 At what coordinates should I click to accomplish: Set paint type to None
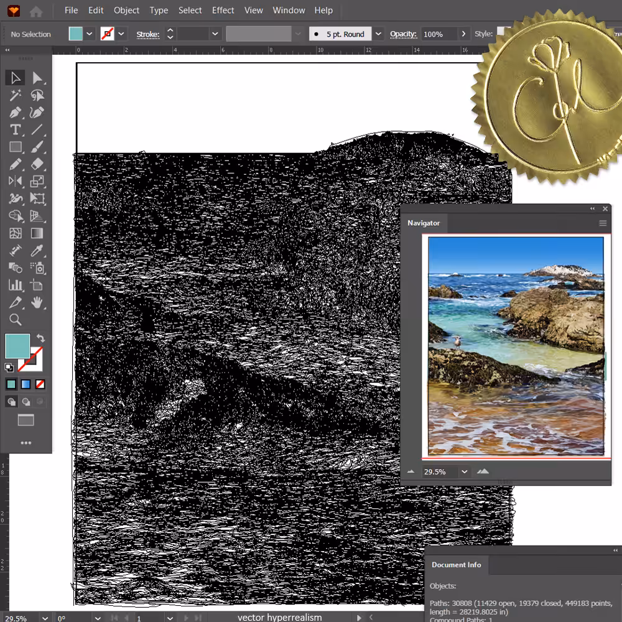click(40, 384)
